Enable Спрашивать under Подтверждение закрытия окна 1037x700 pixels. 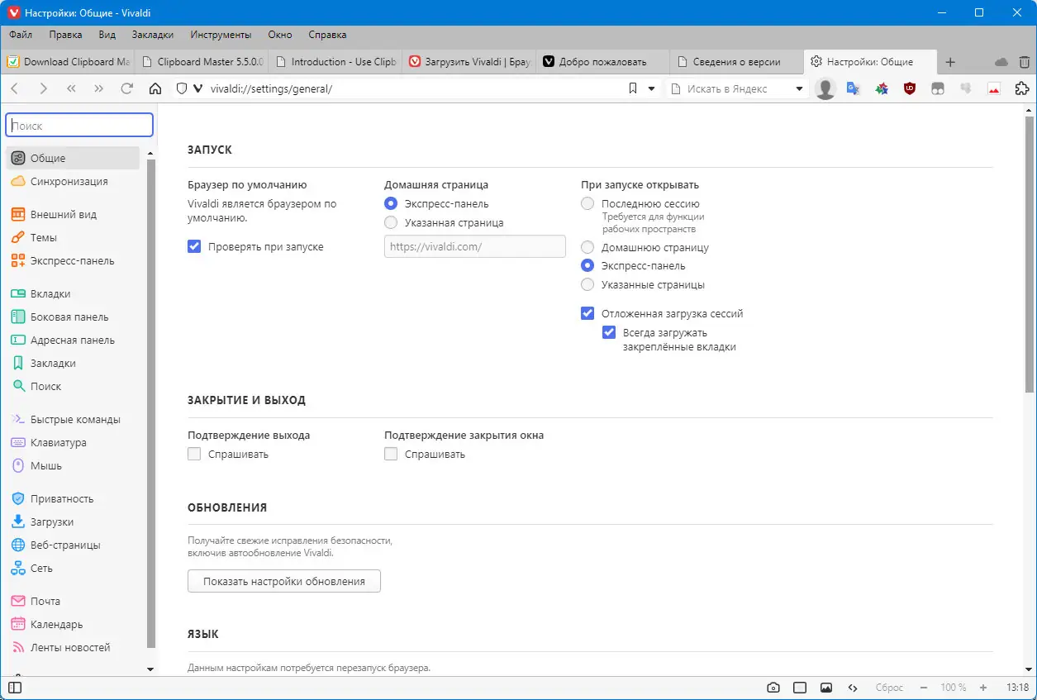391,454
